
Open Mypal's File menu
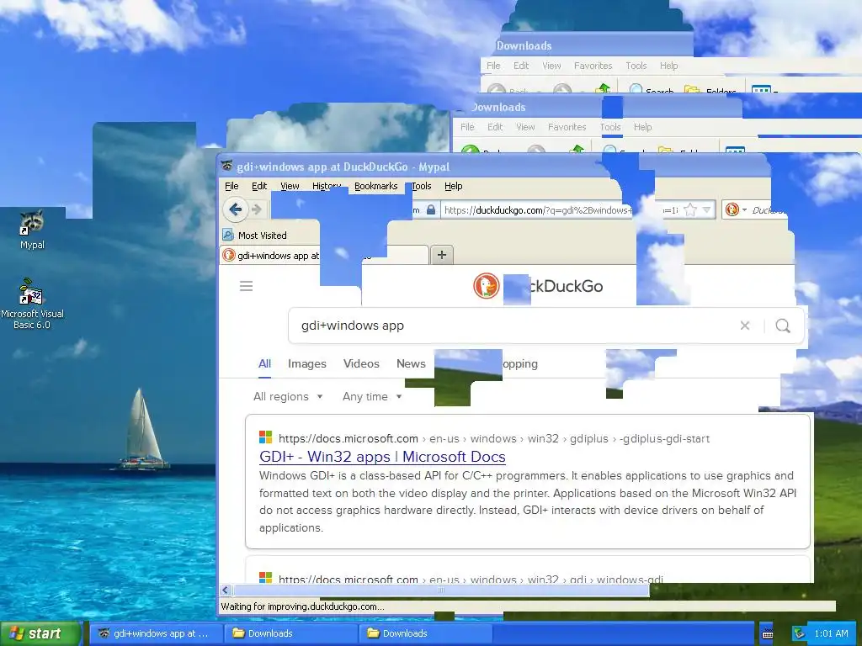[231, 186]
